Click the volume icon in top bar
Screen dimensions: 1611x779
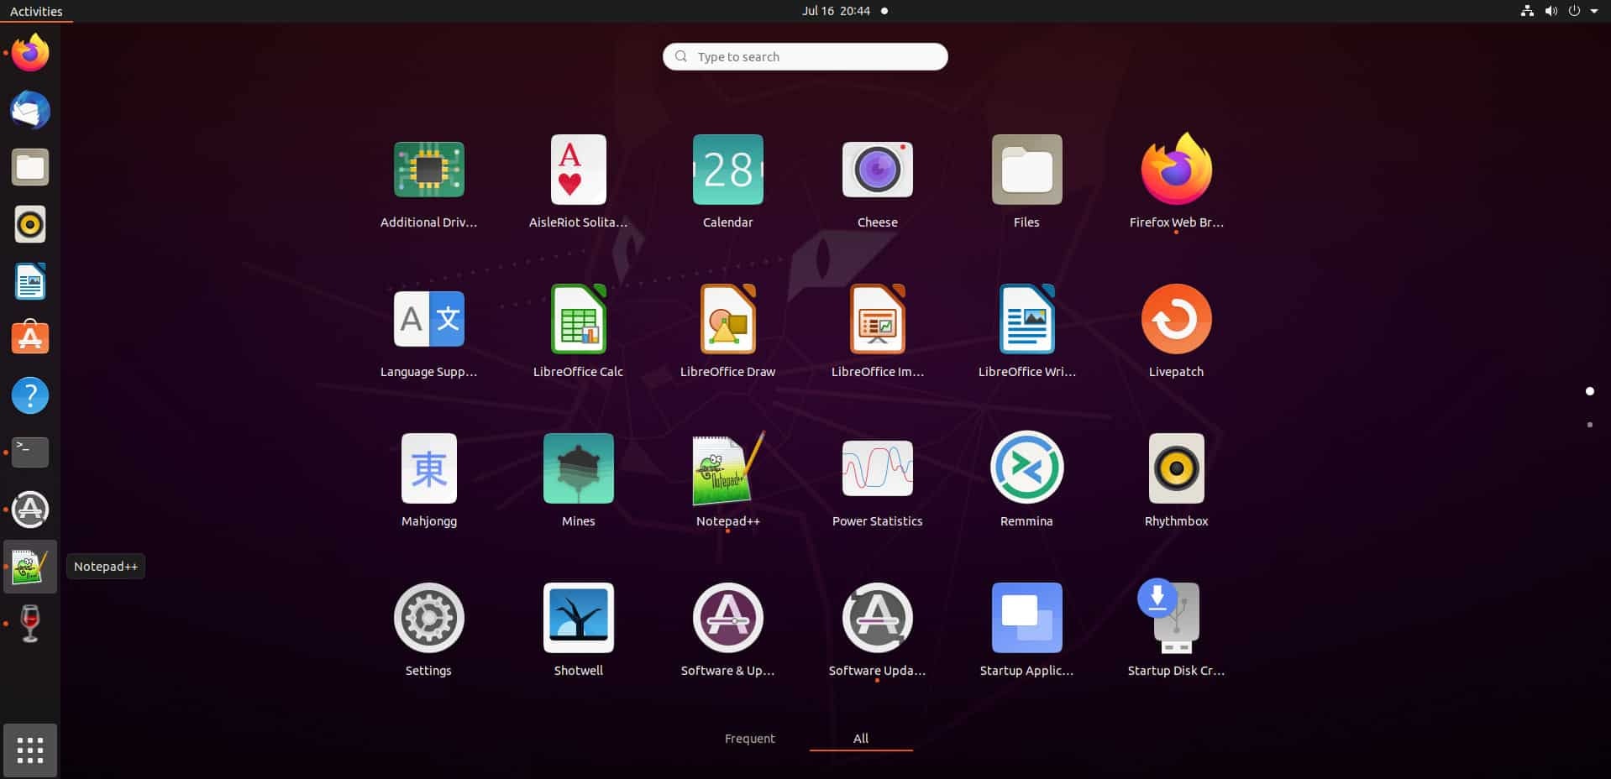coord(1551,11)
